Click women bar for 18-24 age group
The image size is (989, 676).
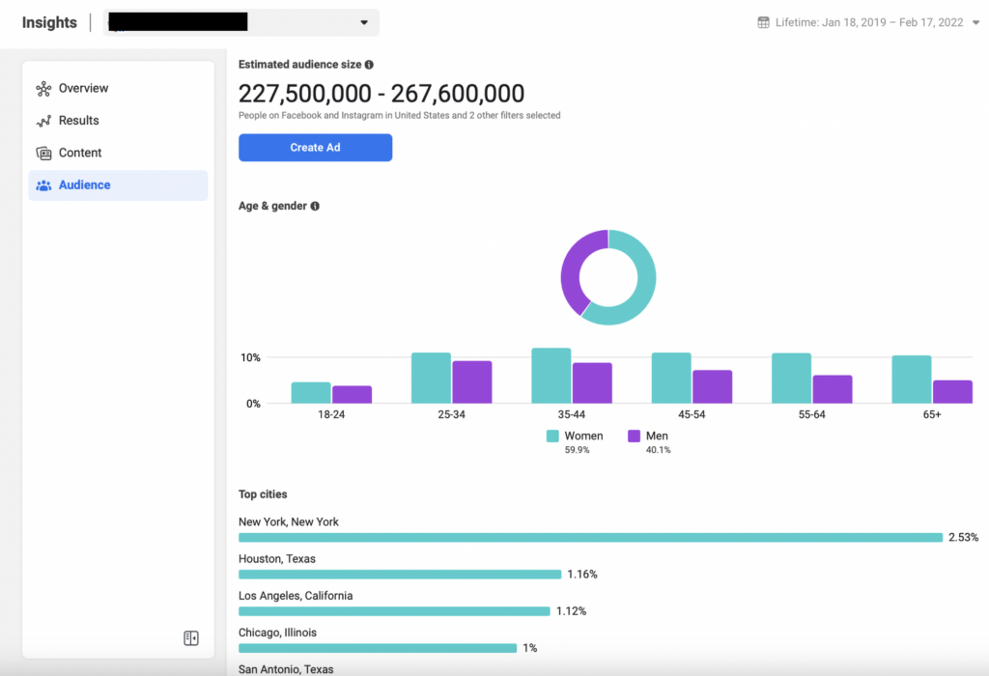311,393
